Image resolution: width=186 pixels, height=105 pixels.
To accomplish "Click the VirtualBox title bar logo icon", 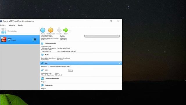I will click(1, 21).
